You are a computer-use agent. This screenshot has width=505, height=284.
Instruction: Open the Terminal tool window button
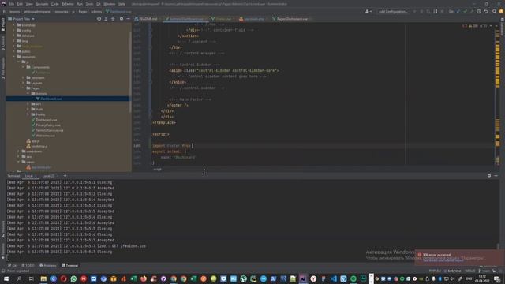tap(70, 266)
